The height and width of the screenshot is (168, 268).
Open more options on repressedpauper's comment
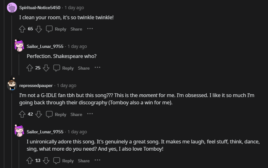(x=90, y=114)
